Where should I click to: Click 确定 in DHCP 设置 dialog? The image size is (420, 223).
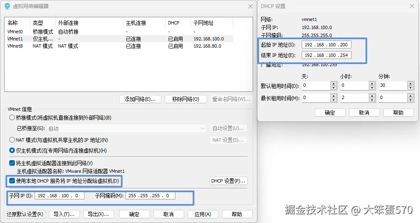click(x=330, y=113)
